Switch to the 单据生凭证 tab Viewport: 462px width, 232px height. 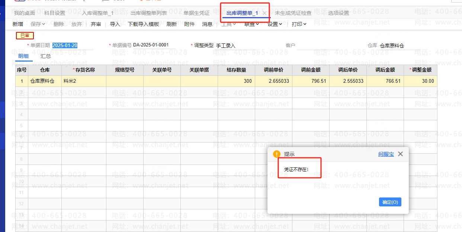[196, 13]
